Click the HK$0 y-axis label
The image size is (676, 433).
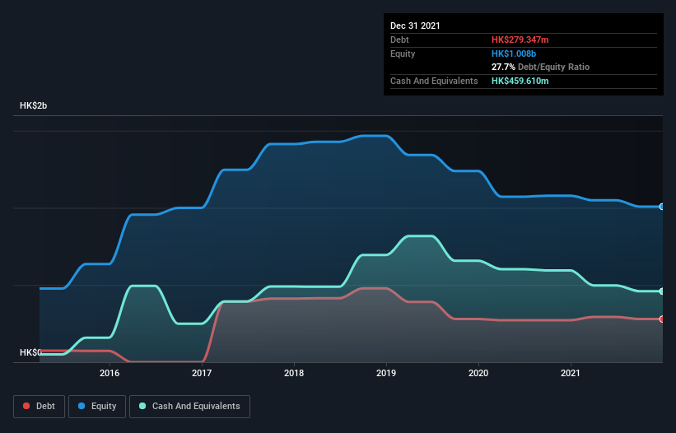30,352
